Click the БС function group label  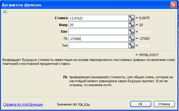click(5, 12)
